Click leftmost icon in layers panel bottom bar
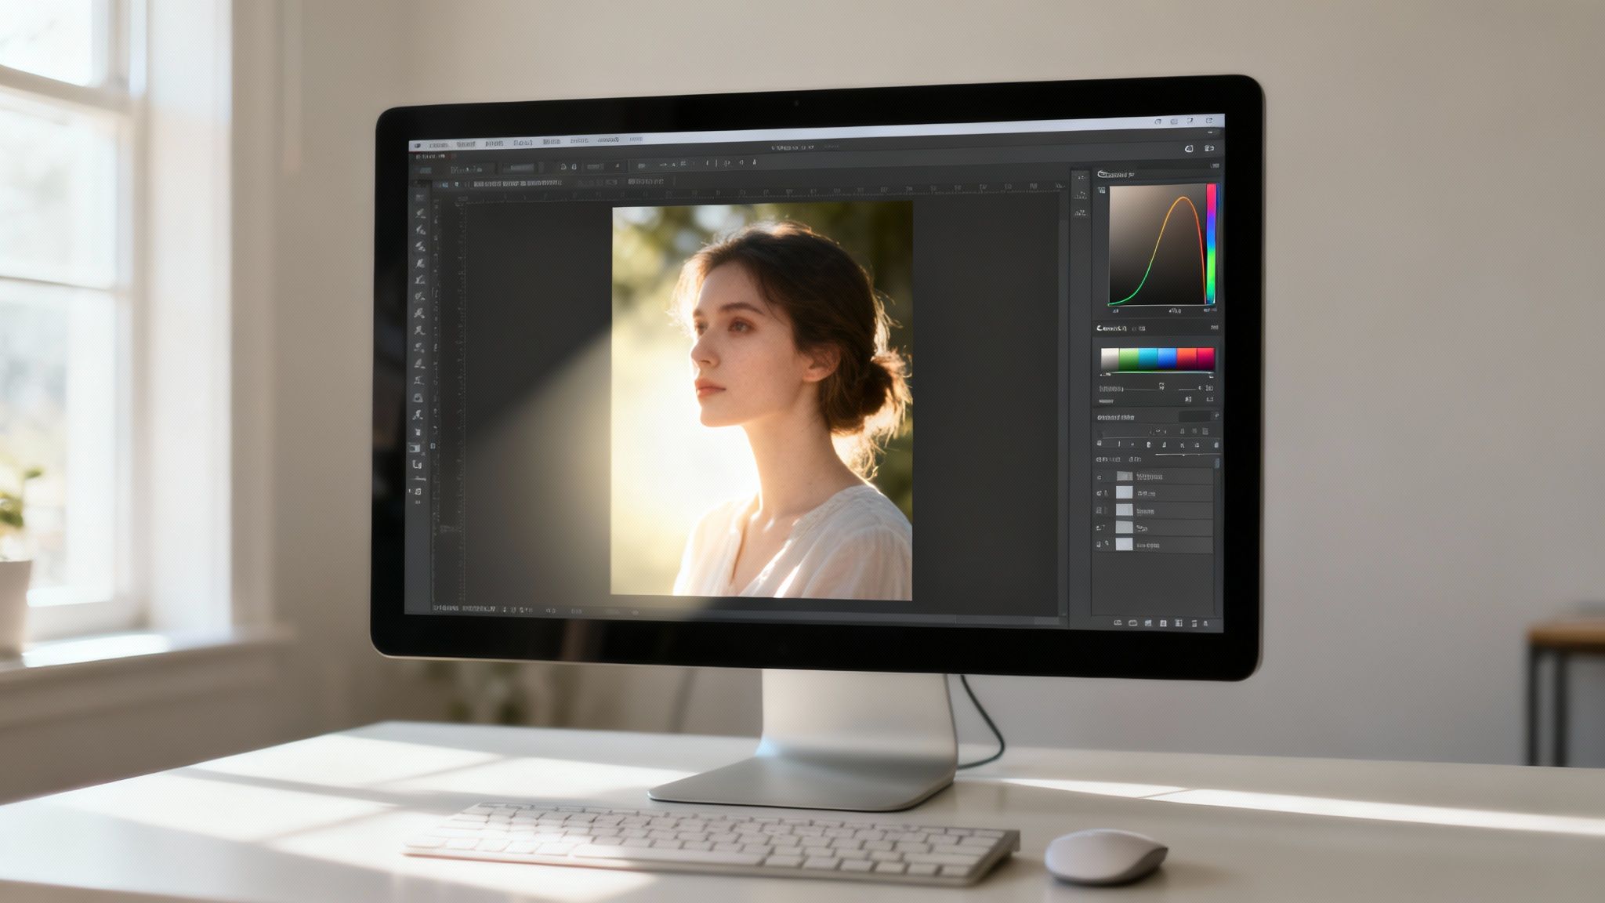1605x903 pixels. [1118, 623]
